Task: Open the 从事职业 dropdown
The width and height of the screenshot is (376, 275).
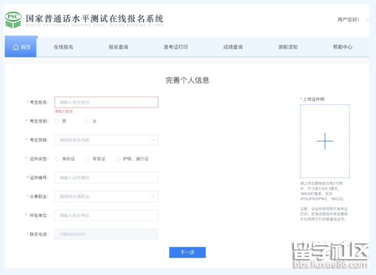Action: pos(106,196)
